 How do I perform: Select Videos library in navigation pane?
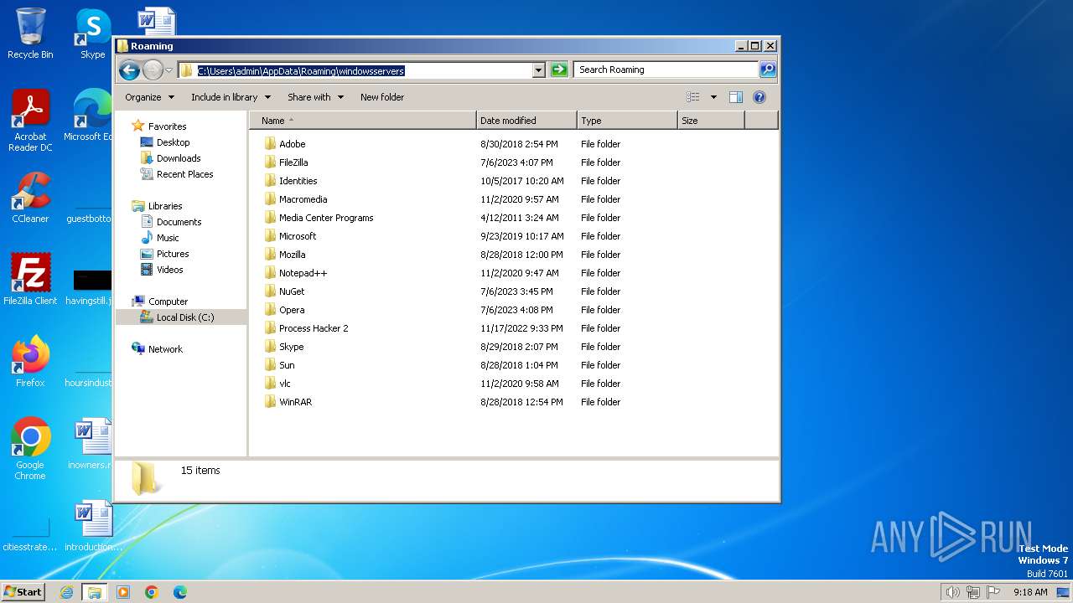coord(169,270)
